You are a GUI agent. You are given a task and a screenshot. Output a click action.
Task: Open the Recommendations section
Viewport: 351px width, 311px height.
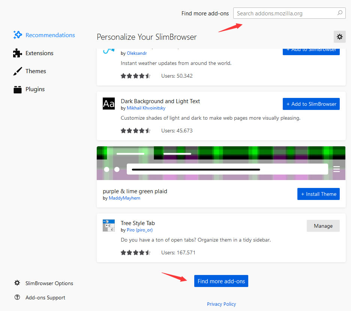coord(44,35)
